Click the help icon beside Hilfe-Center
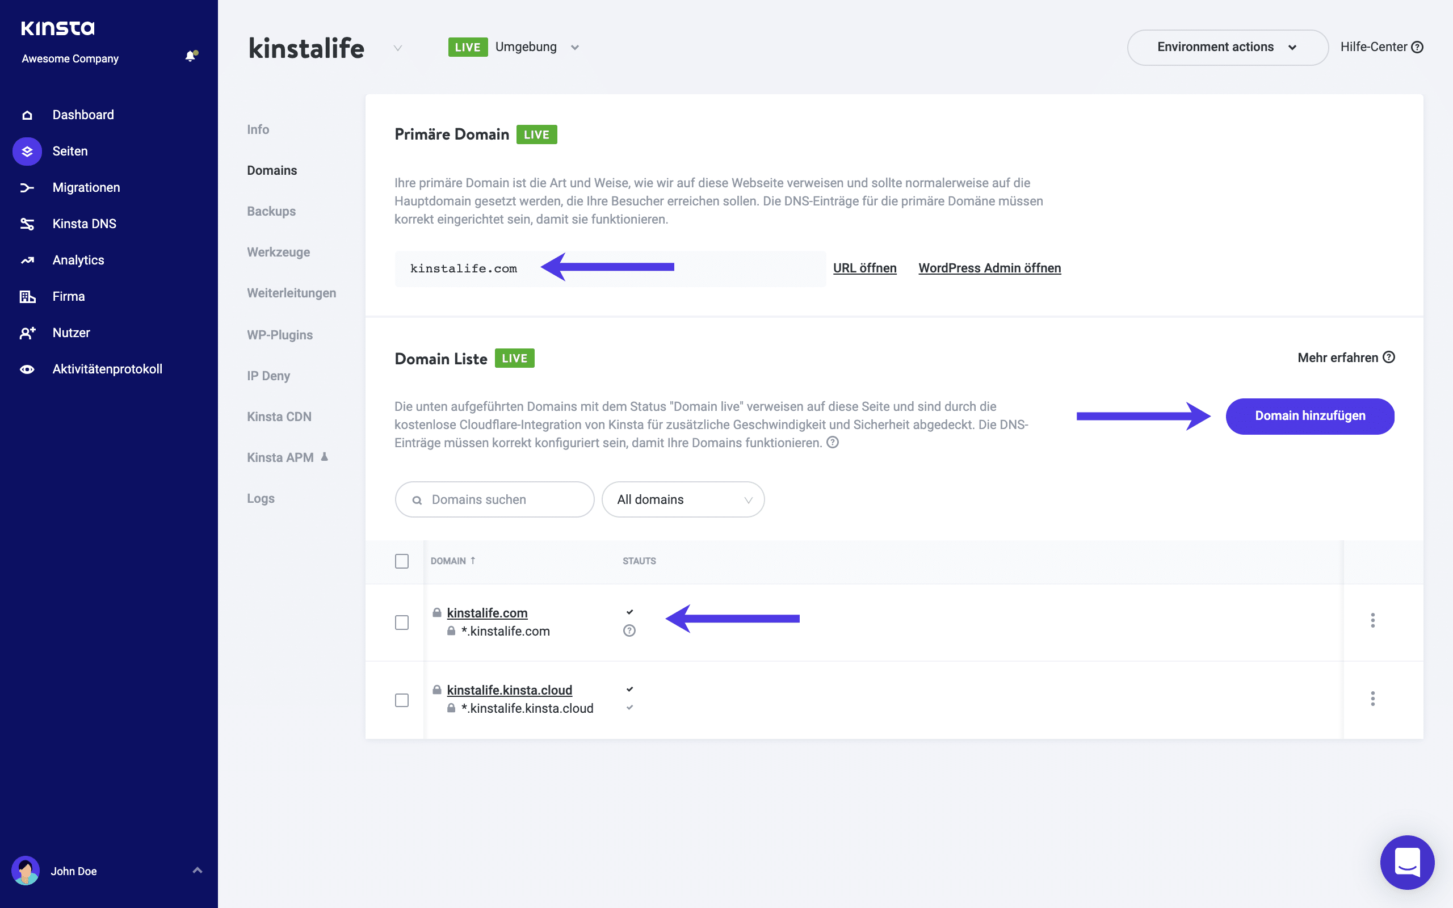This screenshot has width=1453, height=908. (1418, 46)
